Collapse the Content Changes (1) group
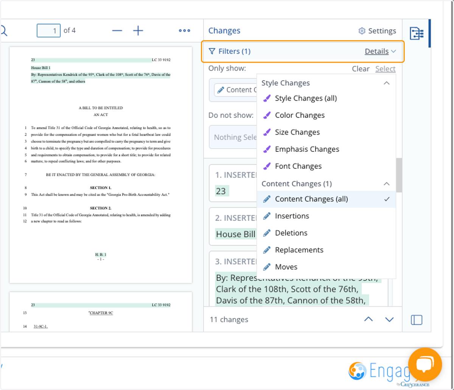 (386, 184)
